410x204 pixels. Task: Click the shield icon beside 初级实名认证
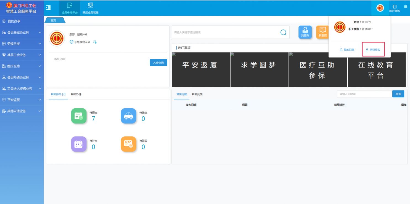point(72,42)
